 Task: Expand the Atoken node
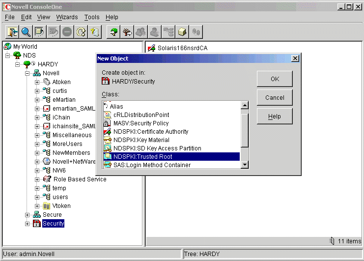click(x=37, y=82)
